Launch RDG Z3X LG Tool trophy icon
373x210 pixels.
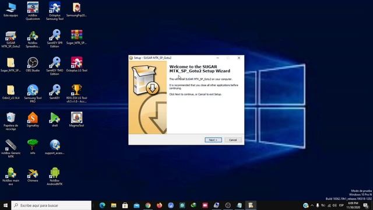point(76,93)
